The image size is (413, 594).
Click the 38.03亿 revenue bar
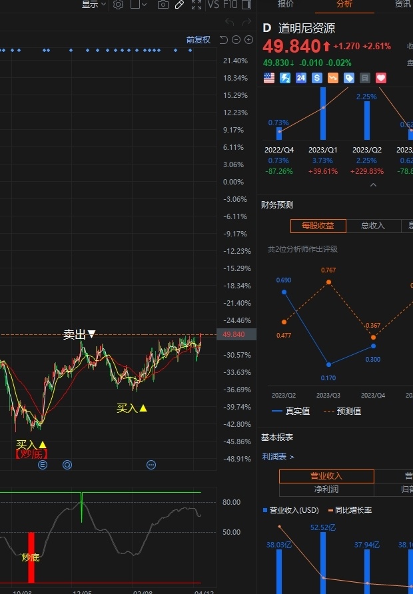pos(279,571)
